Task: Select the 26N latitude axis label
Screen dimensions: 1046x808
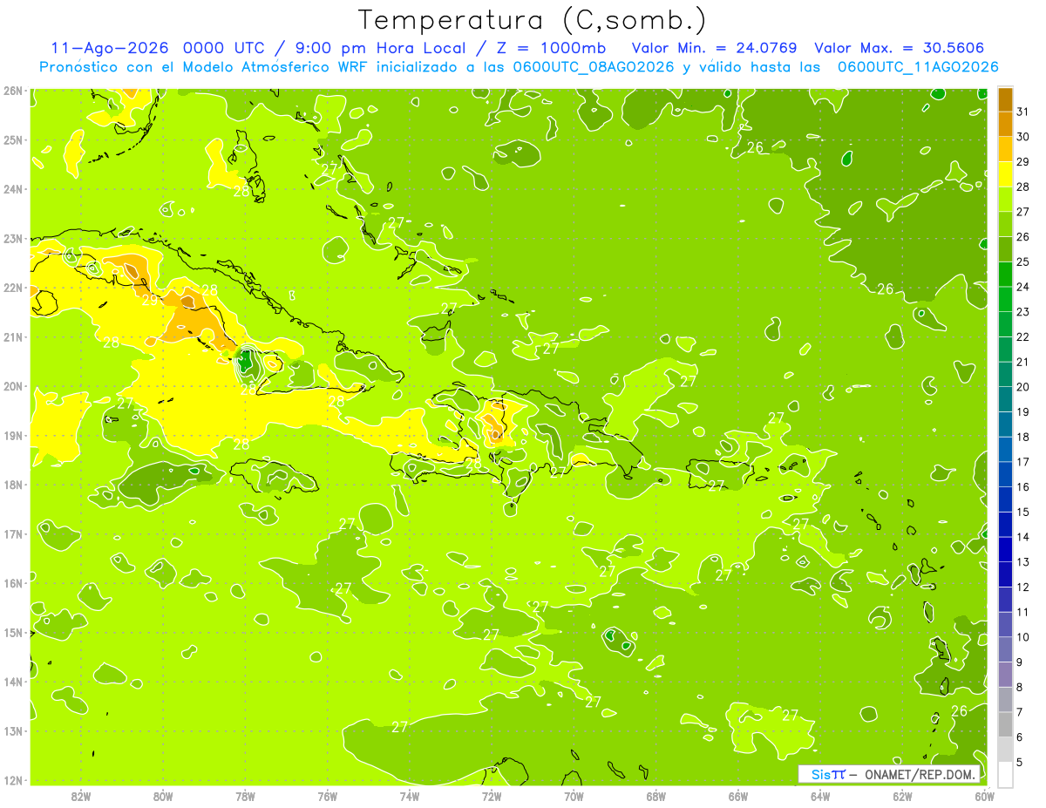Action: pos(13,91)
